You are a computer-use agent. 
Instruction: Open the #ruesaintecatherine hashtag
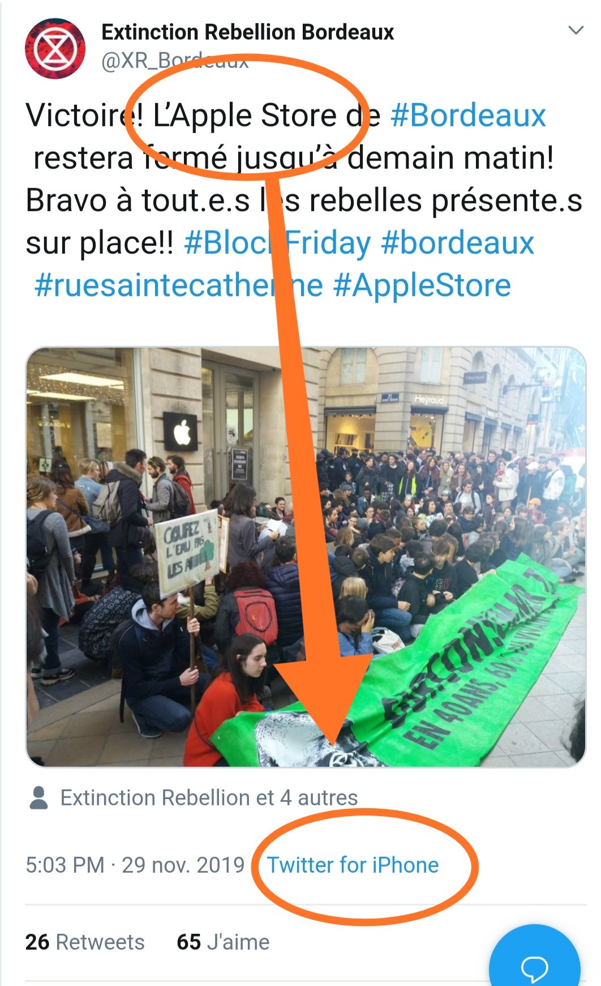(x=178, y=285)
